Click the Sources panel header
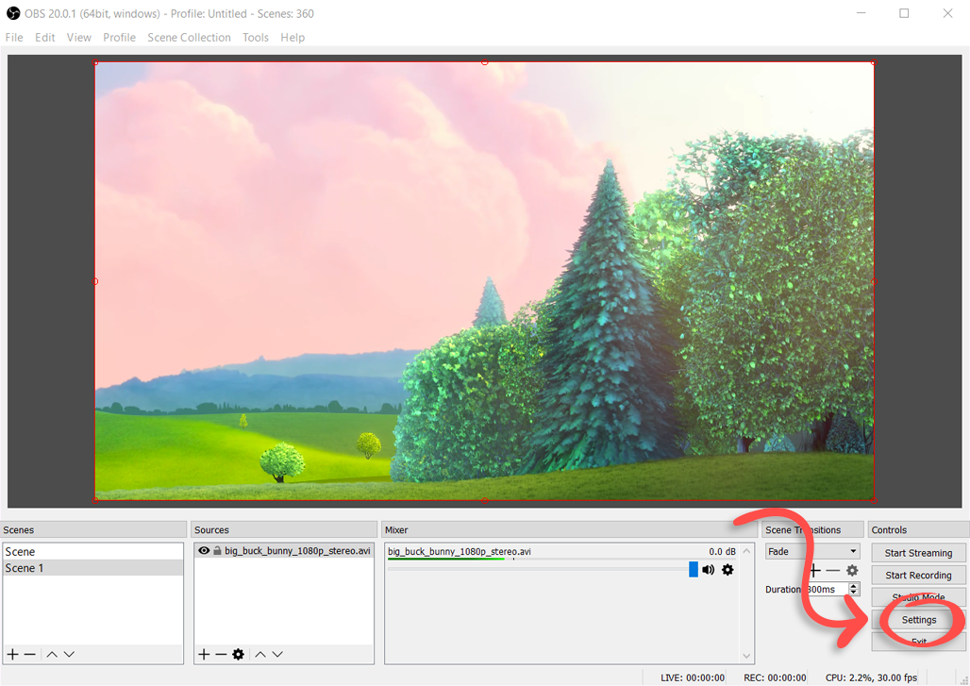The width and height of the screenshot is (970, 686). pyautogui.click(x=284, y=529)
